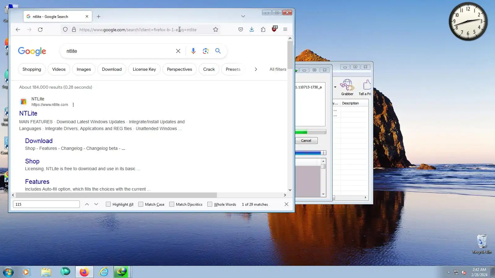Open the NTLite main result link

[x=28, y=113]
